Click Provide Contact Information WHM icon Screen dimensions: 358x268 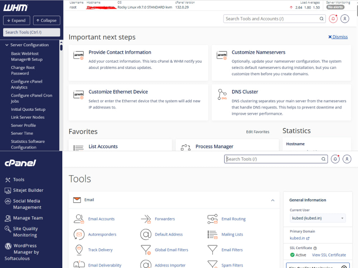[78, 55]
